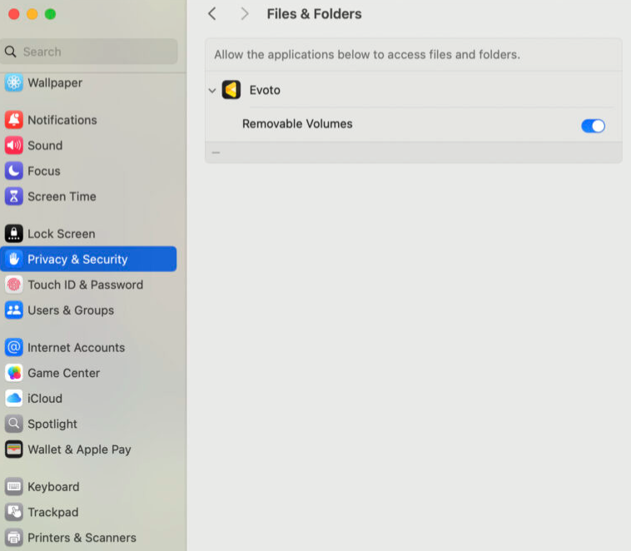Click the Touch ID fingerprint icon

(14, 285)
